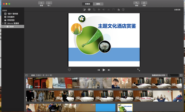Toggle the libraries sidebar list button
Screen dimensions: 185x112
[27, 75]
